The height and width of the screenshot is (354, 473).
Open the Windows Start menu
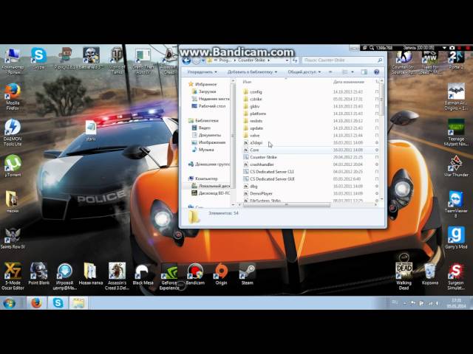coord(10,302)
